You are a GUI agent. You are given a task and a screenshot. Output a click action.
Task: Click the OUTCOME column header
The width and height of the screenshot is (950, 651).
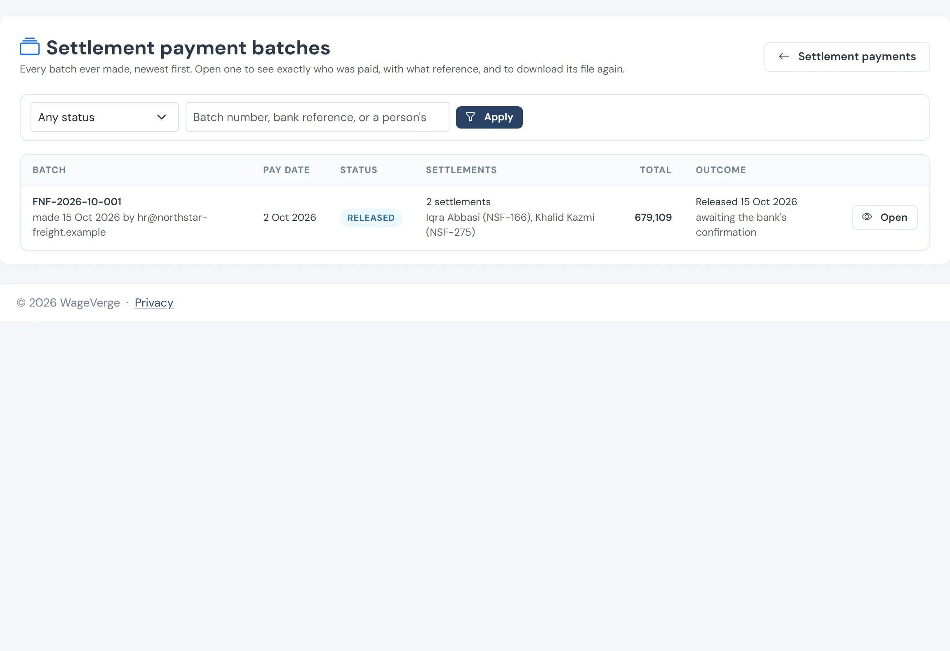coord(721,170)
